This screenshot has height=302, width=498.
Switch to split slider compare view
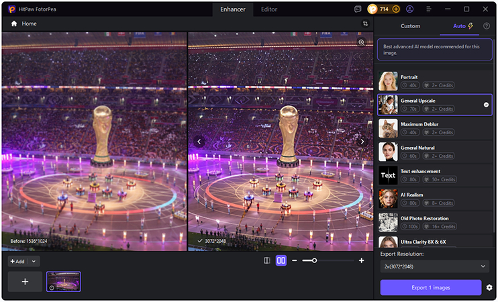[x=267, y=260]
